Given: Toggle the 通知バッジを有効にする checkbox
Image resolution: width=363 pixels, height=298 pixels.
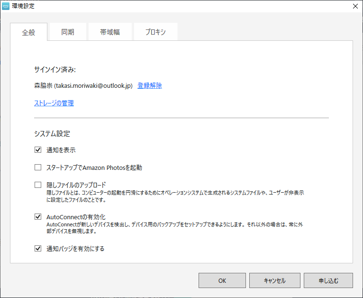Looking at the screenshot, I should [38, 248].
